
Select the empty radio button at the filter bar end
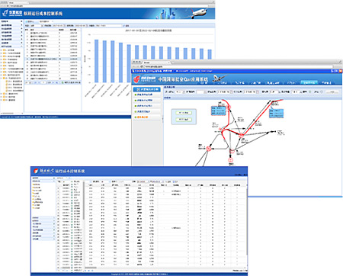click(x=322, y=91)
